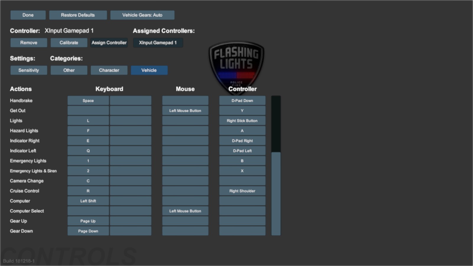Change Get Out controller Y binding

pos(242,111)
